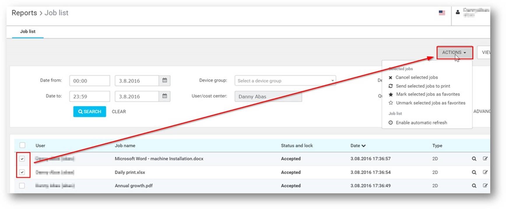This screenshot has width=506, height=209.
Task: Click magnifier icon on Microsoft Word job row
Action: point(474,159)
